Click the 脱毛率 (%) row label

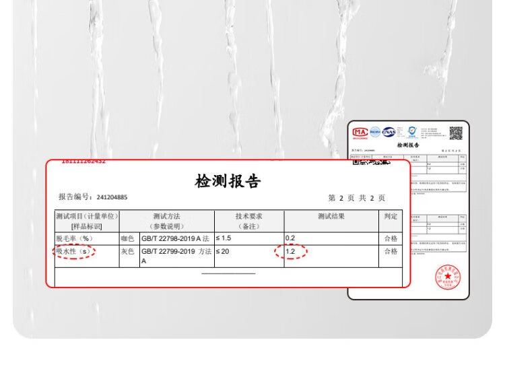click(x=75, y=238)
